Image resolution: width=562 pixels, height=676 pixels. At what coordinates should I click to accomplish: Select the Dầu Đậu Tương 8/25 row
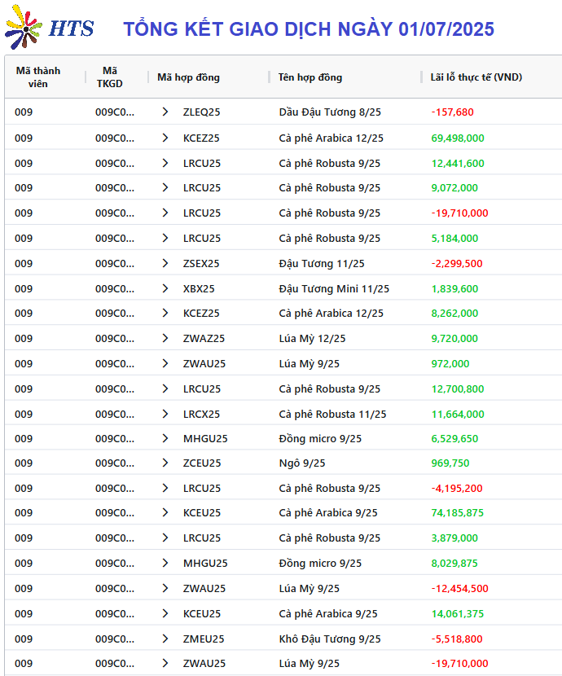pyautogui.click(x=283, y=112)
